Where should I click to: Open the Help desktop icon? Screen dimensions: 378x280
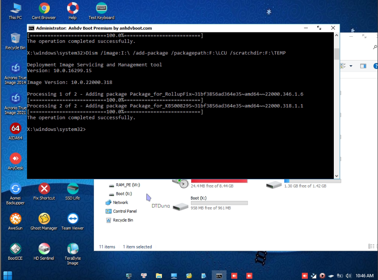coord(73,11)
